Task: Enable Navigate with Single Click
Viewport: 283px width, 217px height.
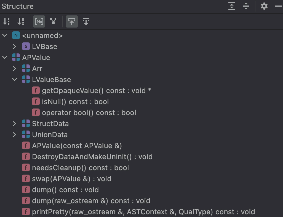Action: tap(72, 21)
